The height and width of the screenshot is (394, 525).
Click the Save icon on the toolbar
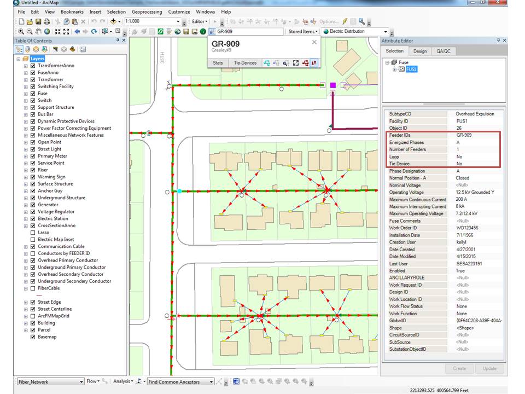[38, 22]
